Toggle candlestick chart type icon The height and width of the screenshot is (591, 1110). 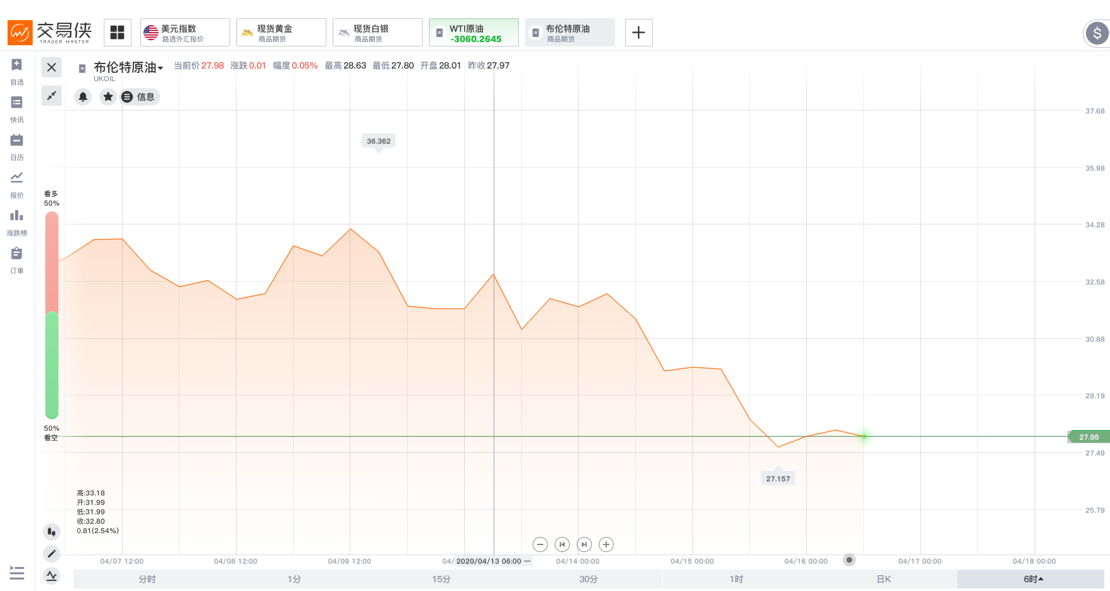pyautogui.click(x=52, y=532)
